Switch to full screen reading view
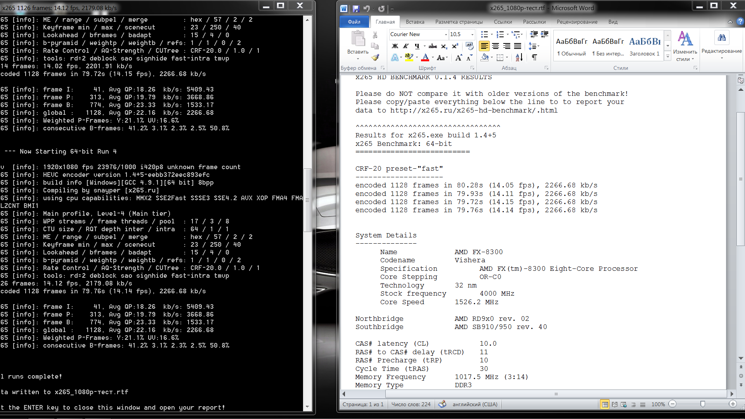Screen dimensions: 745x419 (615, 404)
